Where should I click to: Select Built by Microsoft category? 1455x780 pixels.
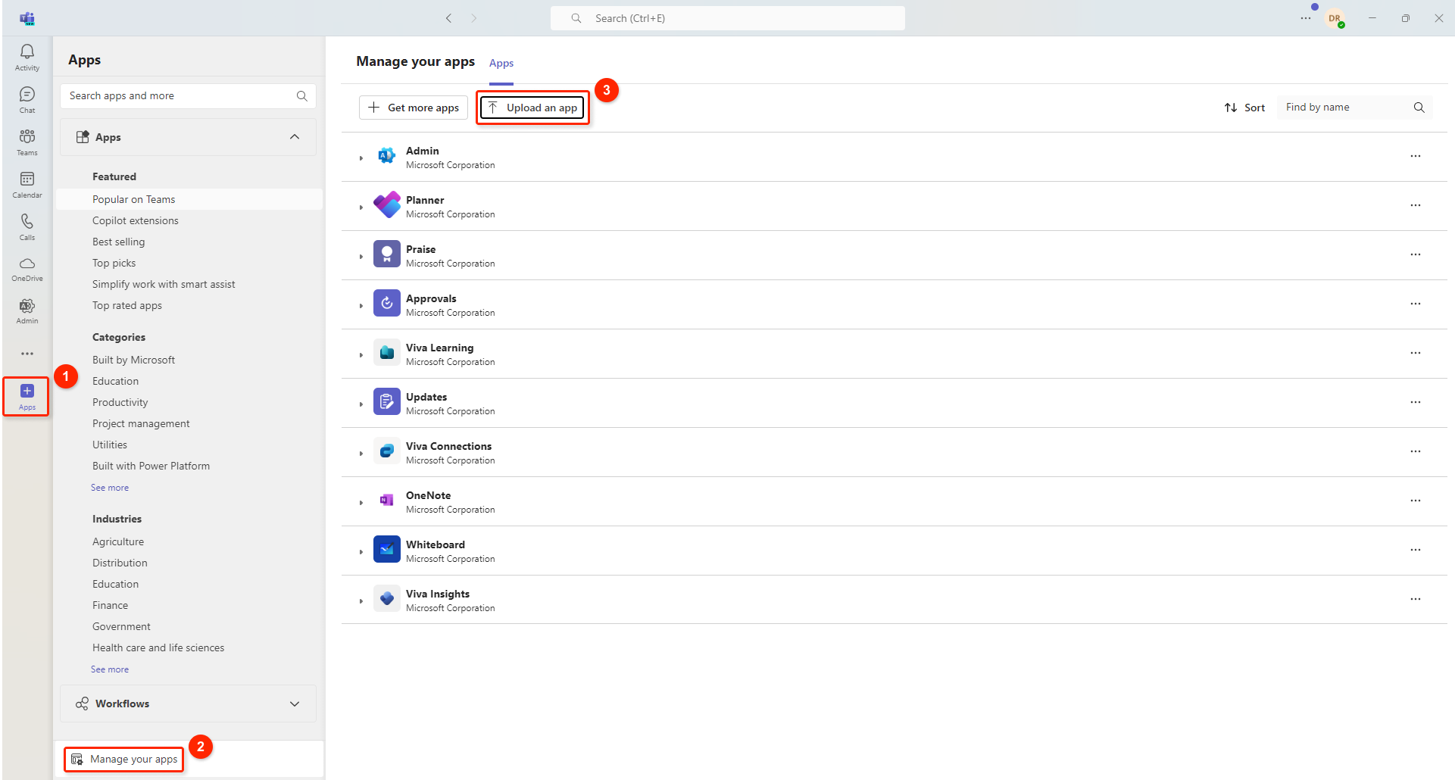click(x=133, y=360)
